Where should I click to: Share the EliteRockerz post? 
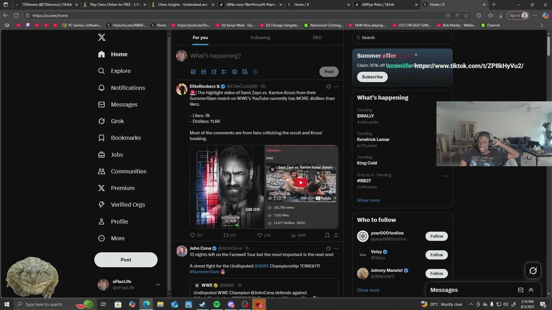click(x=336, y=235)
